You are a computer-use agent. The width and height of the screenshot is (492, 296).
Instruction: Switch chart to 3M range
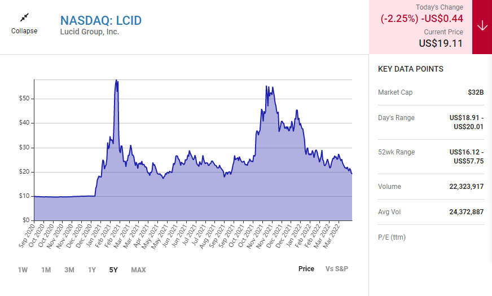tap(69, 270)
